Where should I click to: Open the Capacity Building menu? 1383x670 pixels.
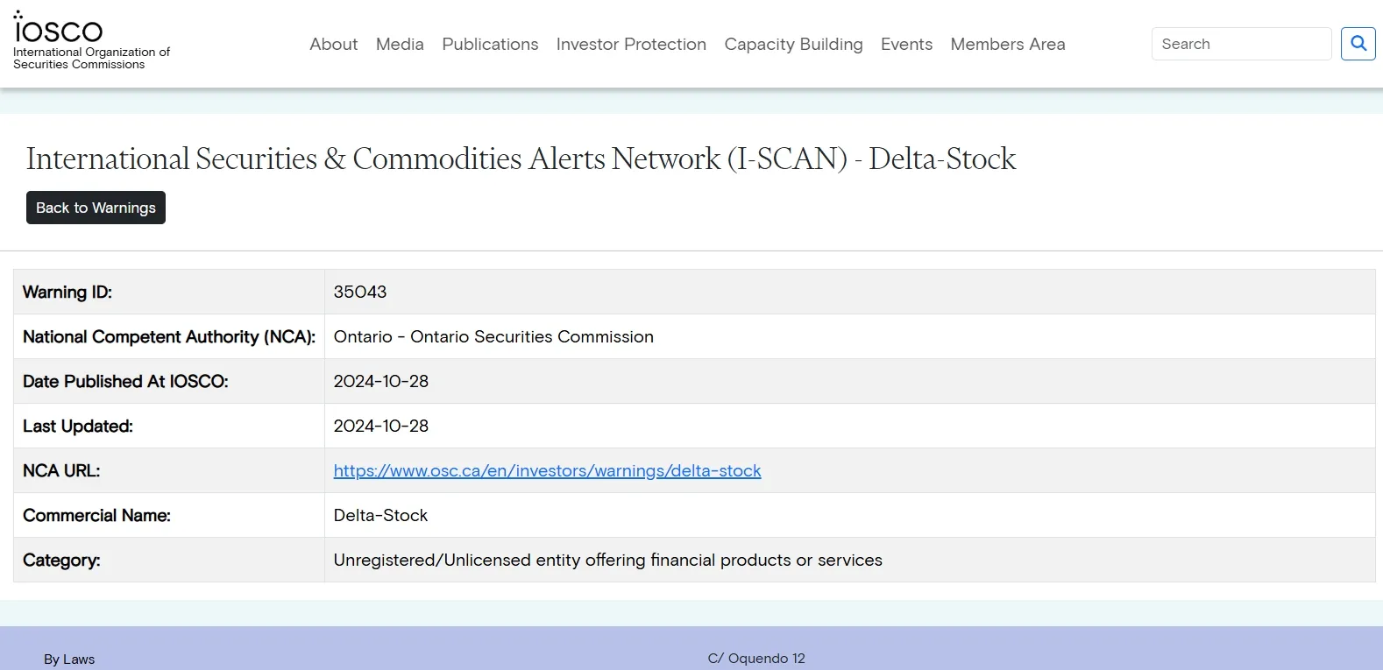(793, 44)
